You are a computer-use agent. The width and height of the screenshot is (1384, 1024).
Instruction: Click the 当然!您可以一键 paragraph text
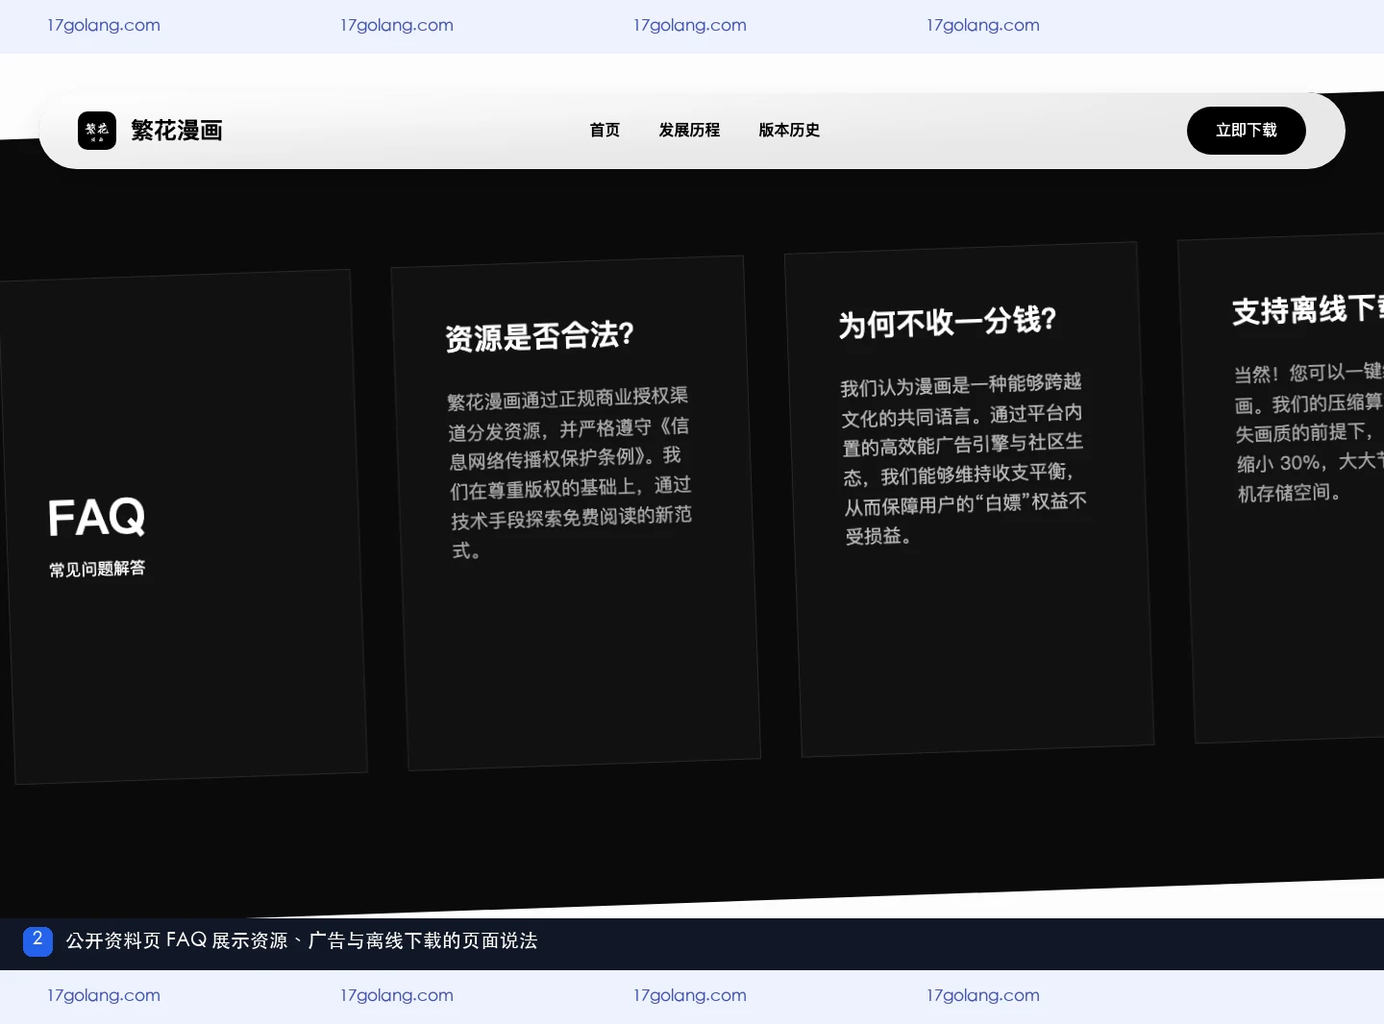click(x=1309, y=432)
